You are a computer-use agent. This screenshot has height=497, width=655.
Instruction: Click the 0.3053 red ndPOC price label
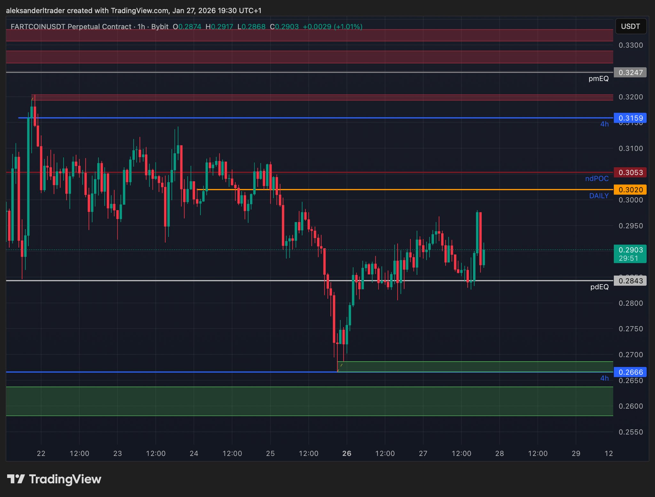(630, 173)
